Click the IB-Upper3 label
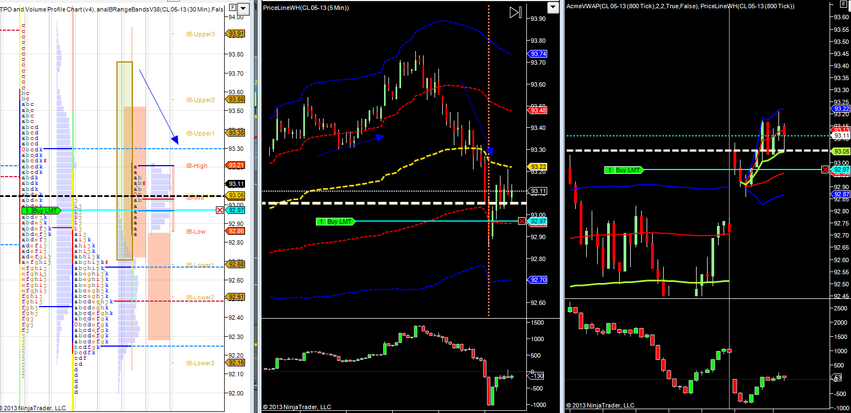The width and height of the screenshot is (851, 413). (x=201, y=34)
